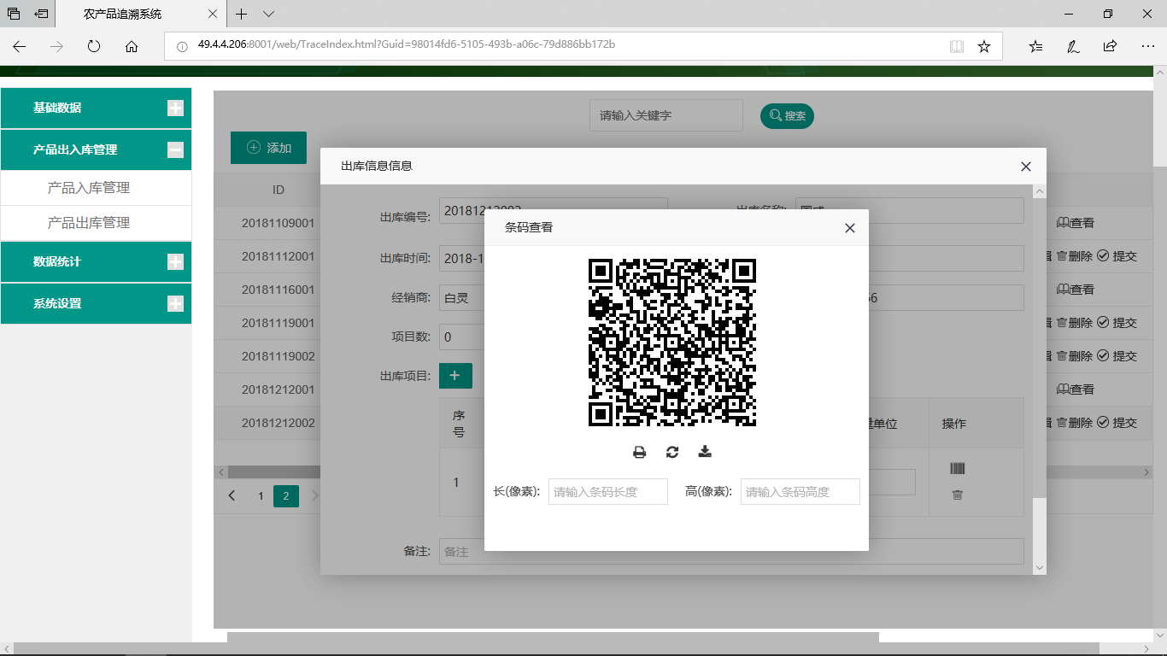The image size is (1167, 656).
Task: Go to pagination page 1
Action: 261,495
